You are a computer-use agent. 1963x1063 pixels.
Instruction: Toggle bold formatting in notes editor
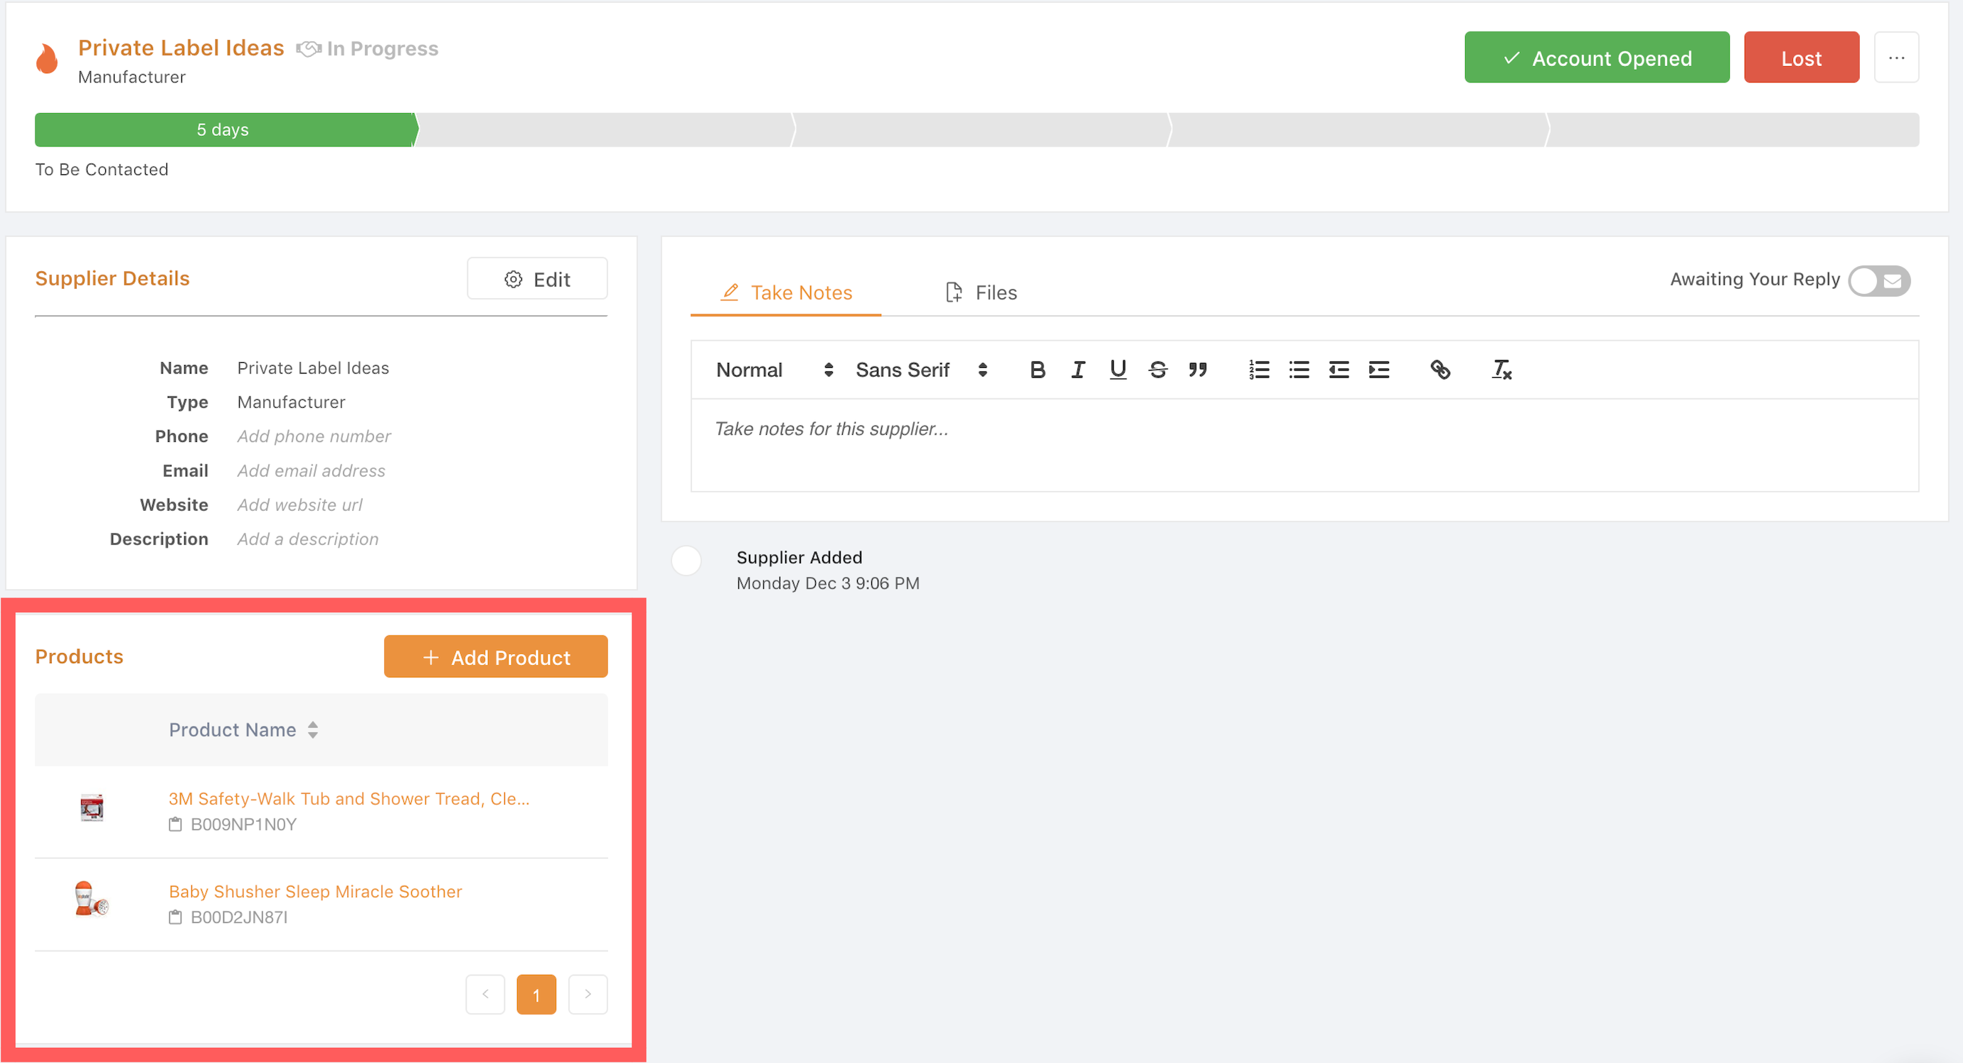point(1037,370)
